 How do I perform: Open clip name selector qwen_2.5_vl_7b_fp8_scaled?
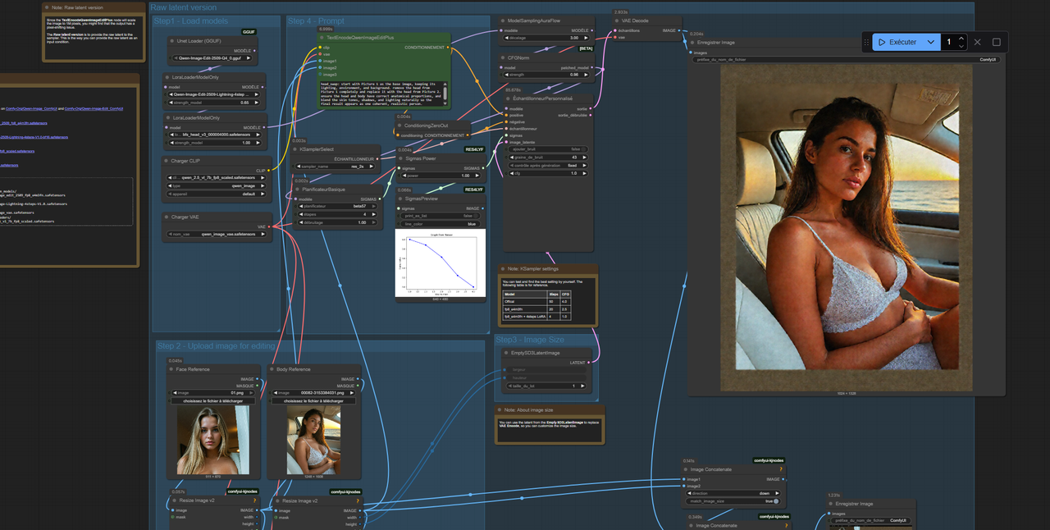point(216,177)
